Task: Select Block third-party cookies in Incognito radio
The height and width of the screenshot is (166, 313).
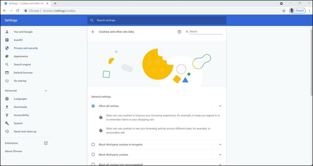Action: pyautogui.click(x=93, y=144)
